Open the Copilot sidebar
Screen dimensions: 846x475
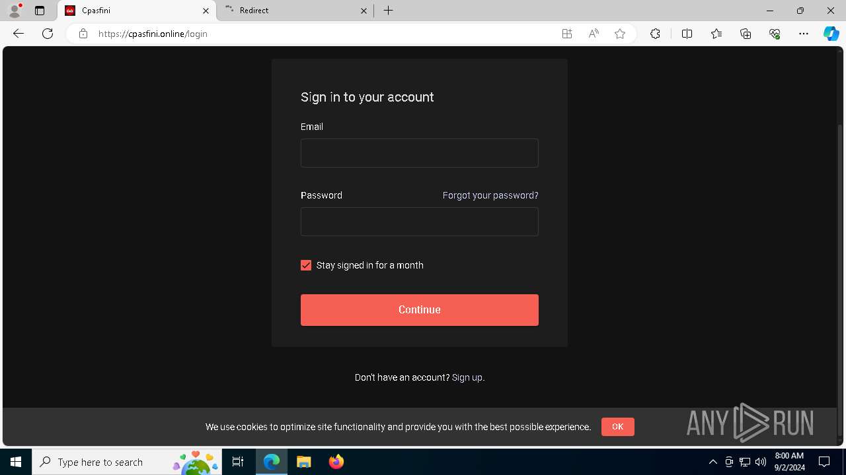pyautogui.click(x=831, y=34)
